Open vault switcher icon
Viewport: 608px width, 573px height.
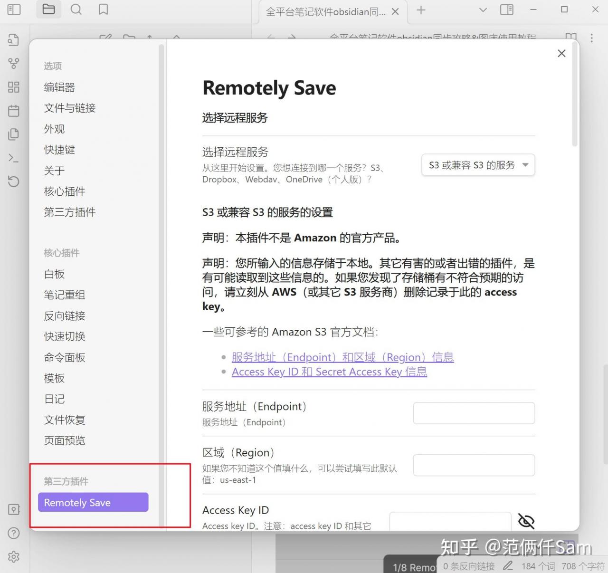[x=14, y=509]
